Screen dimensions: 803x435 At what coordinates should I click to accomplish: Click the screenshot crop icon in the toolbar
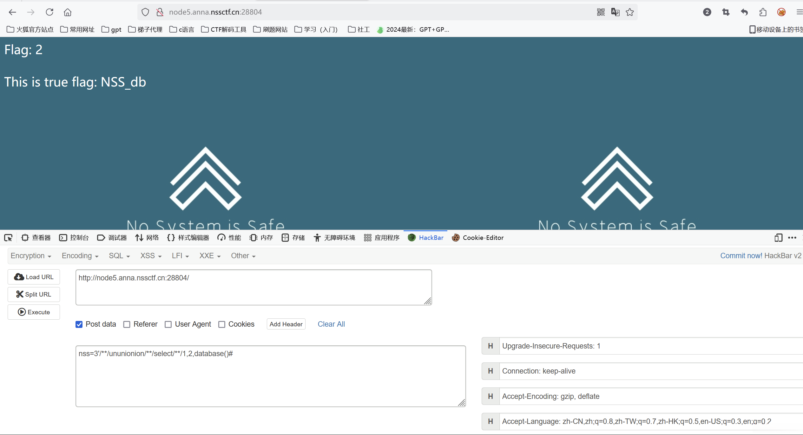tap(726, 12)
